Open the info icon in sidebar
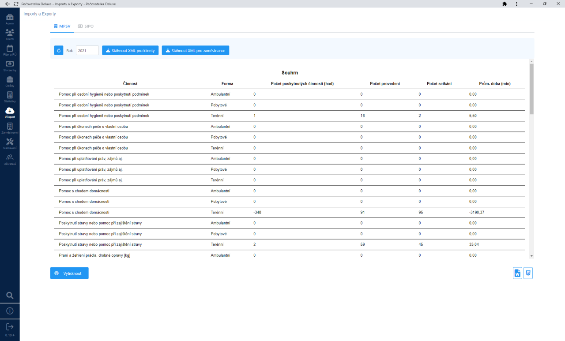This screenshot has height=341, width=565. pos(10,311)
